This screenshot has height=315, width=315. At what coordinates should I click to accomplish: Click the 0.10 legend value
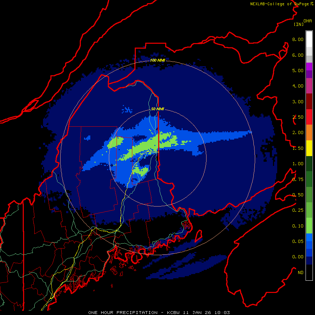click(298, 226)
